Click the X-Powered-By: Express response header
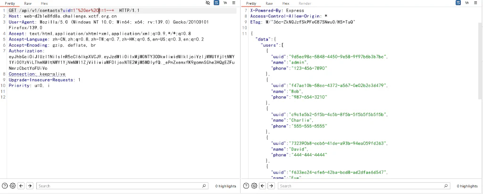The width and height of the screenshot is (483, 194). pos(277,10)
